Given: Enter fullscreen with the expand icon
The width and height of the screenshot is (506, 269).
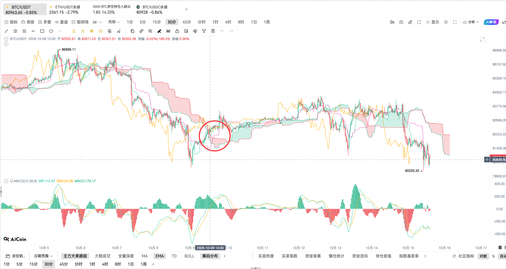Looking at the screenshot, I should pos(455,22).
